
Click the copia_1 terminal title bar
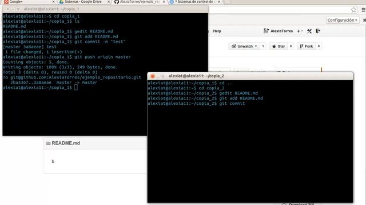click(x=105, y=9)
